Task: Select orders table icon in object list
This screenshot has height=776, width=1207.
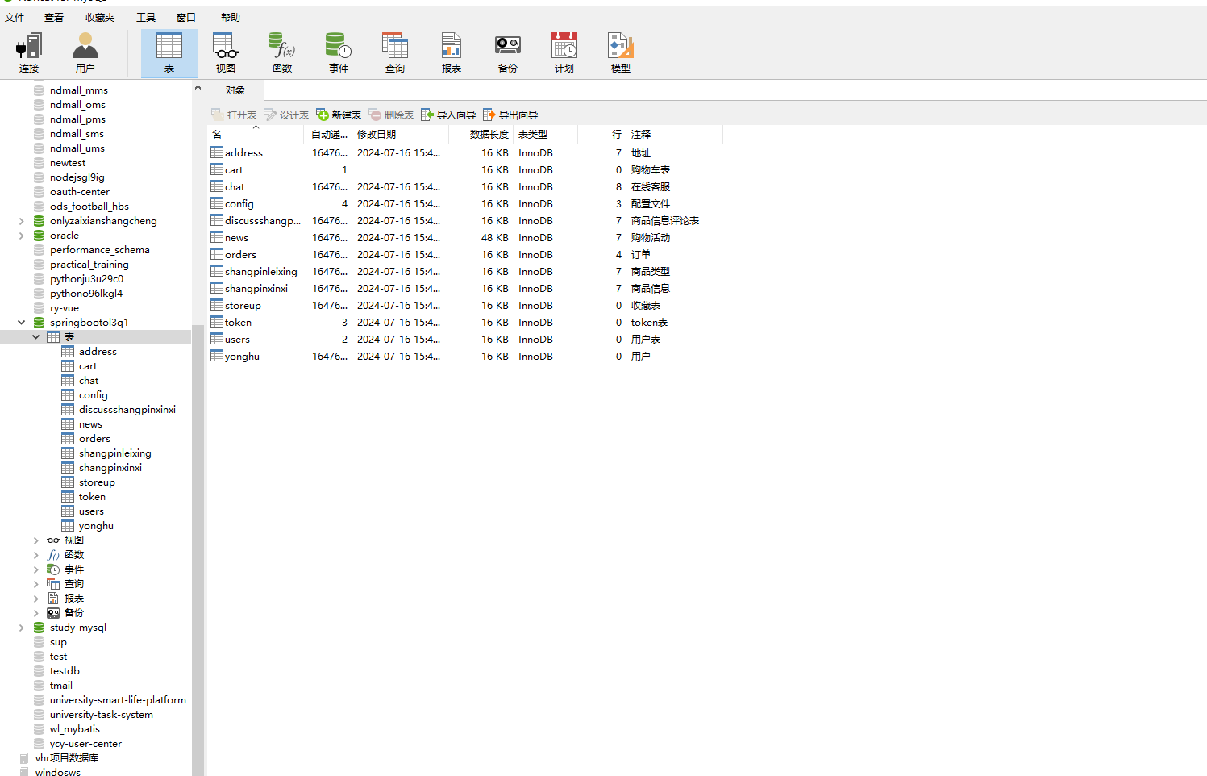Action: (217, 254)
